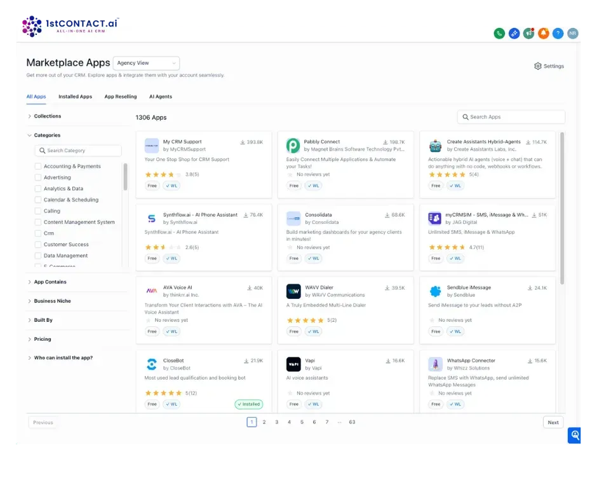Click the magnifier icon in Search Category
Image resolution: width=597 pixels, height=501 pixels.
coord(43,151)
